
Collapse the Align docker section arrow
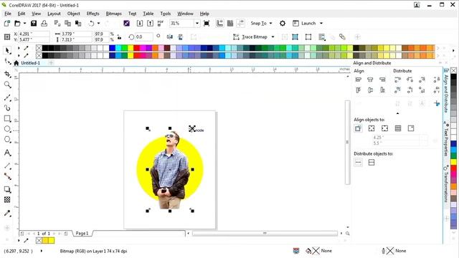coord(397,113)
